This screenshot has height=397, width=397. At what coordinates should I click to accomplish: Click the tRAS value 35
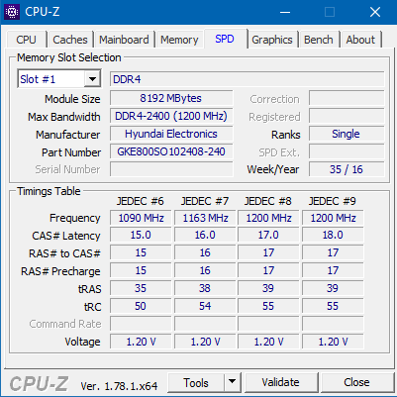[x=141, y=288]
